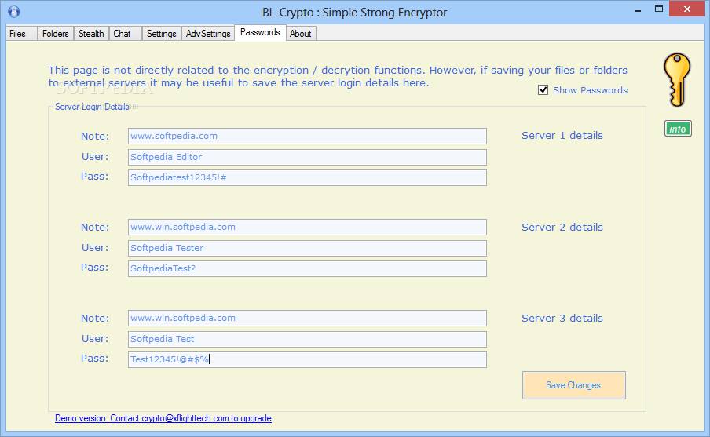Click Server 1 password field Softpediatest12345!#
710x437 pixels.
pos(307,178)
